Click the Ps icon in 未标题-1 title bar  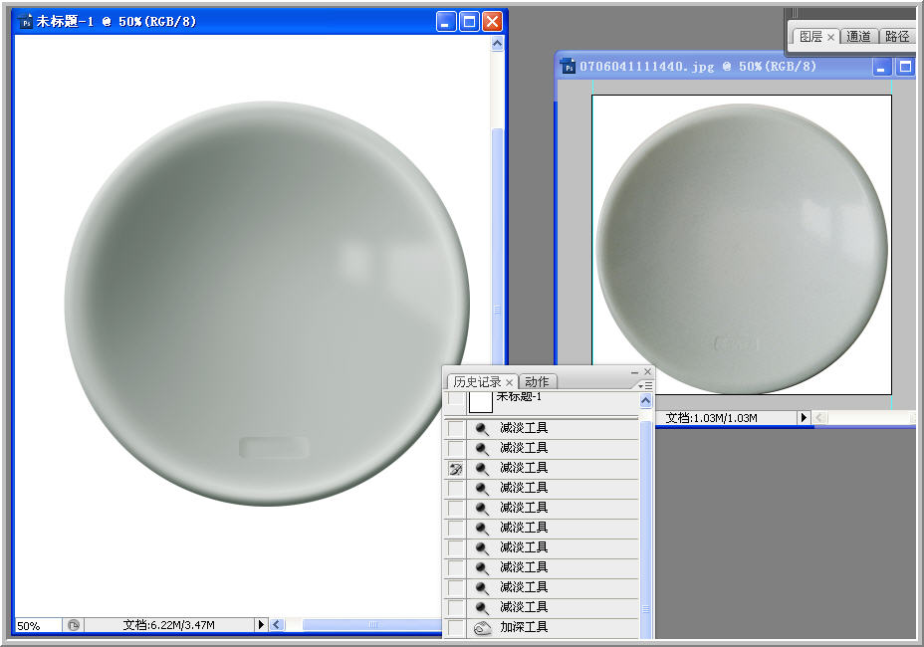(x=26, y=22)
